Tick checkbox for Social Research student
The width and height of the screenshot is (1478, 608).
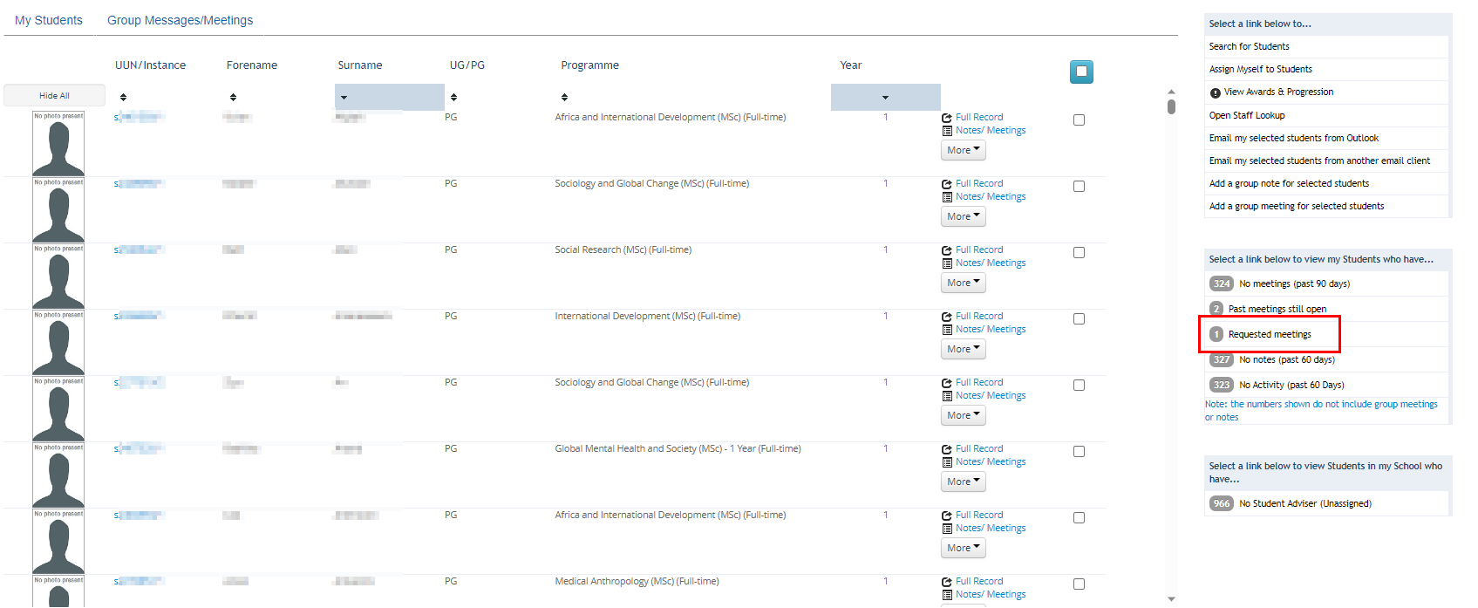1079,253
